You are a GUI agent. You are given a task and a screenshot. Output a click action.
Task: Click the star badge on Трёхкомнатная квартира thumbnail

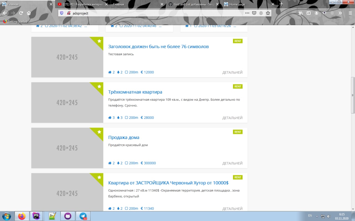(x=99, y=86)
